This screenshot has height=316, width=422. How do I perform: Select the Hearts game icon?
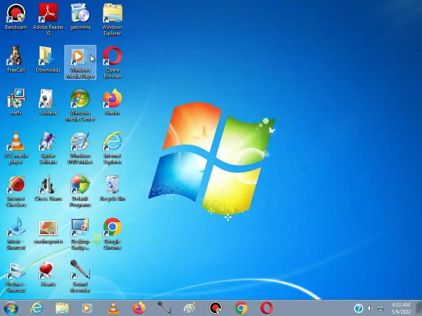48,273
